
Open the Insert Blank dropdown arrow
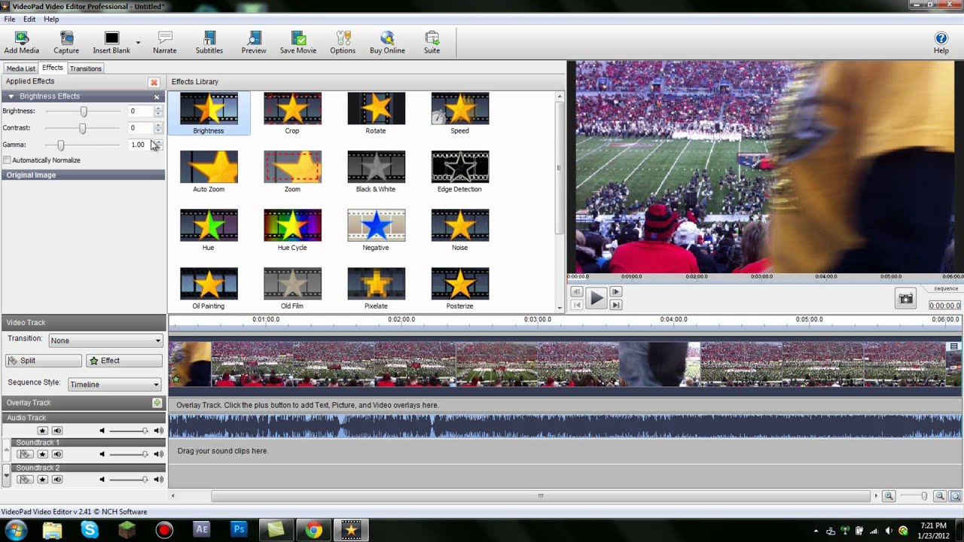[138, 43]
